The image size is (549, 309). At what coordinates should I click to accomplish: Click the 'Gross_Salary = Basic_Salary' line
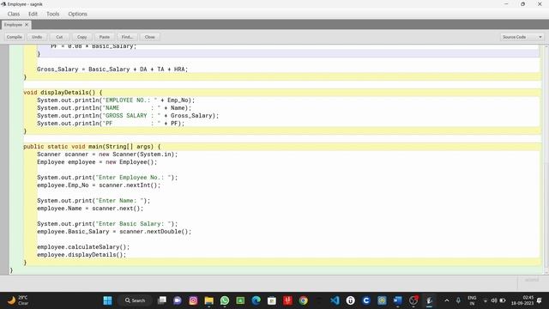(112, 70)
